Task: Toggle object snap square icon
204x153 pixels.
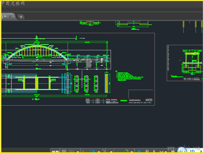Action: tap(126, 151)
